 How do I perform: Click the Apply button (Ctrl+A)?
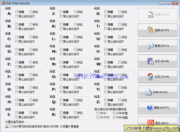[x=157, y=15]
